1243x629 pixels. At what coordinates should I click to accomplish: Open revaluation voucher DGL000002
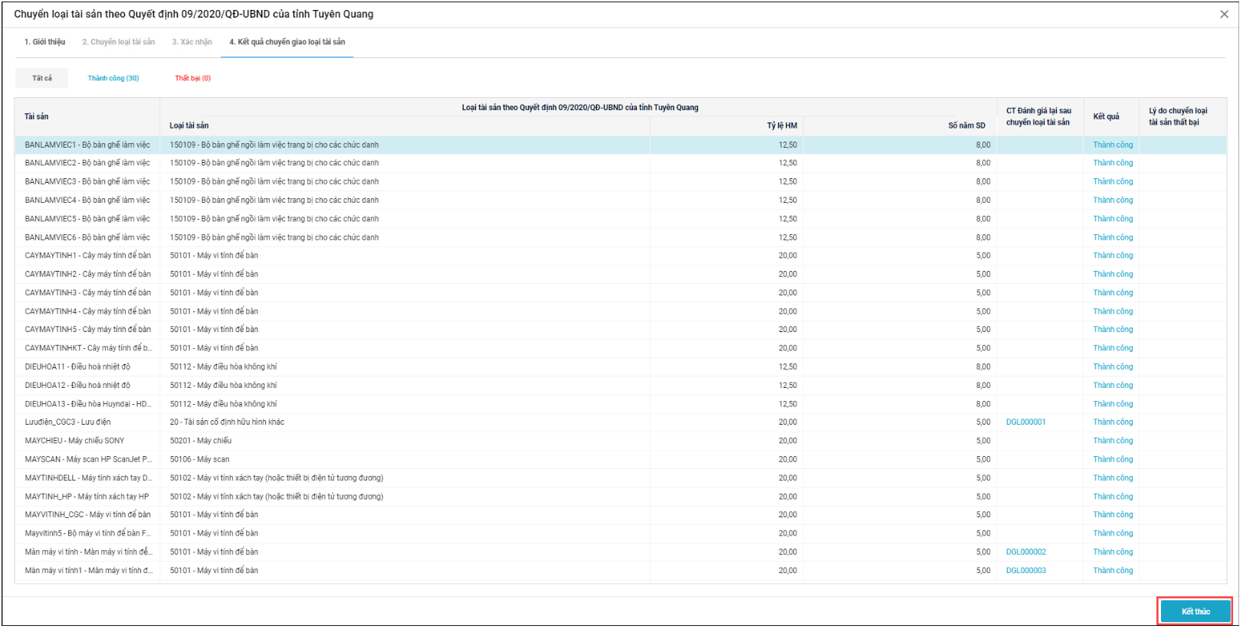tap(1025, 552)
